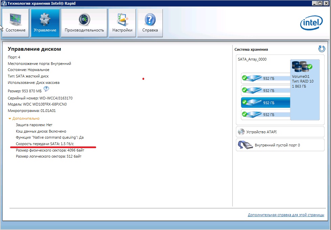The image size is (331, 230).
Task: Collapse the Дополнительно section
Action: tap(24, 119)
